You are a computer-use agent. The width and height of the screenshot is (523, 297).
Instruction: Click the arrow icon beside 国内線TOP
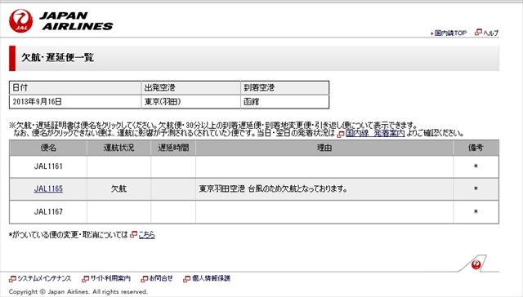[x=432, y=33]
